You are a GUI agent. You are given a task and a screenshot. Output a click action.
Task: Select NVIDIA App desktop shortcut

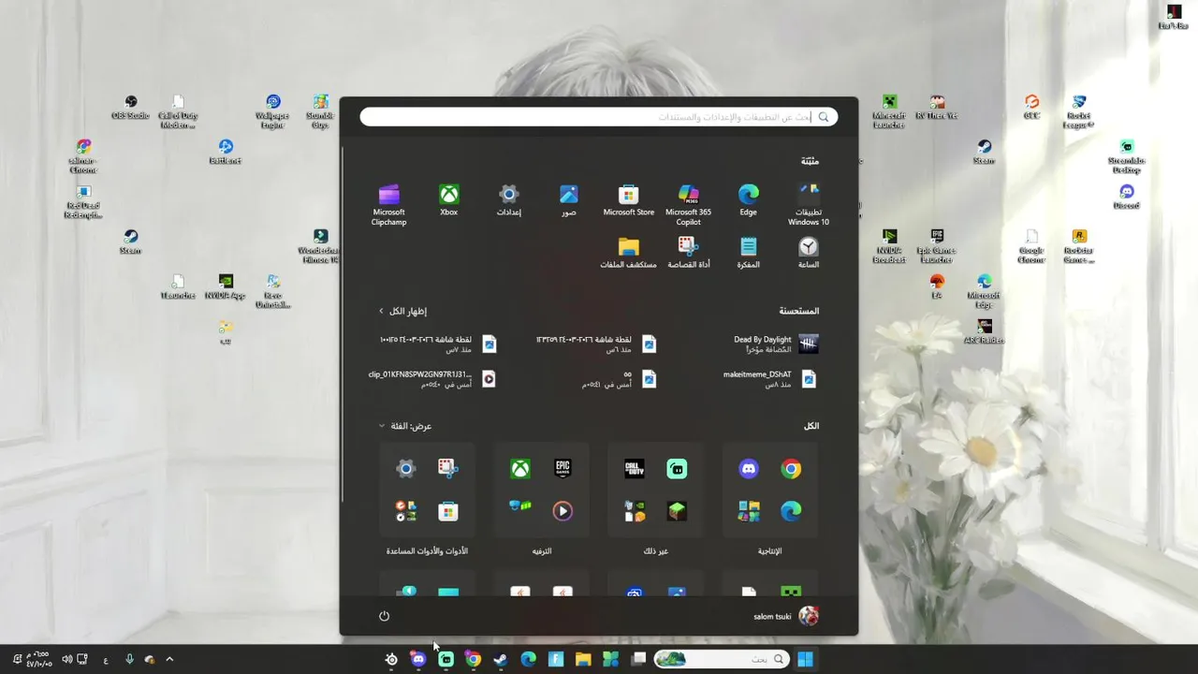[x=226, y=286]
